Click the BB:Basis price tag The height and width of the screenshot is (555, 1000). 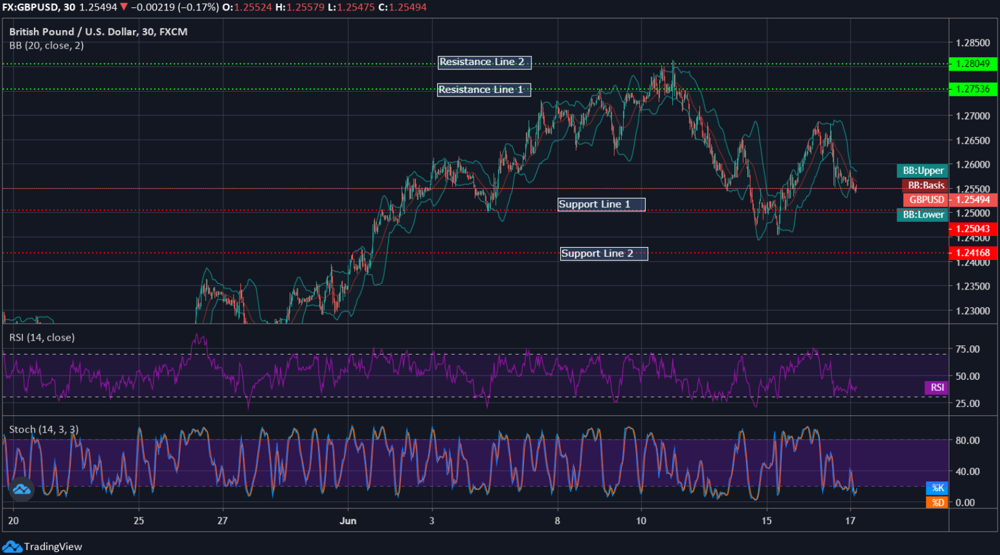pos(926,185)
